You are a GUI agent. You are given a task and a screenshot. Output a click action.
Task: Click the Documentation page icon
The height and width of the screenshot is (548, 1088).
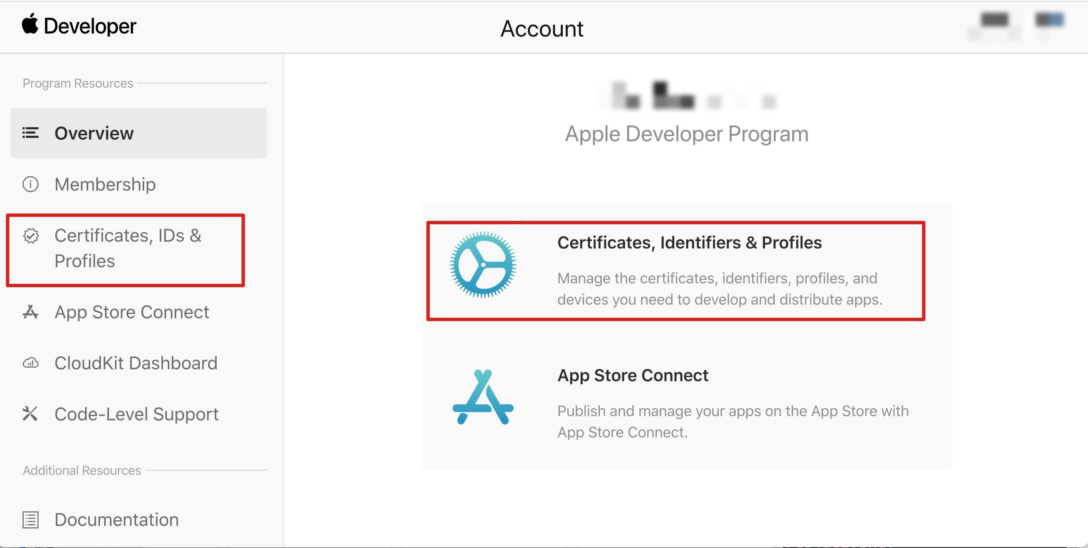click(30, 519)
